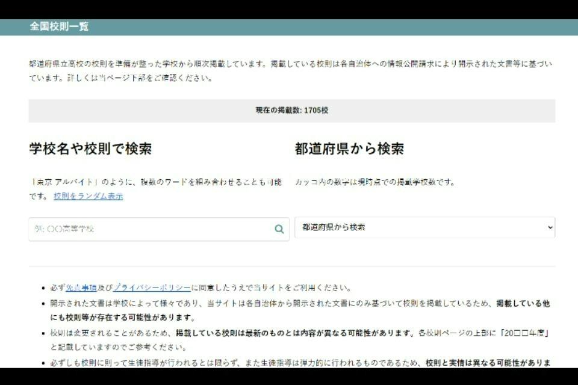Click the magnifying glass search icon
Viewport: 578px width, 385px height.
click(279, 229)
